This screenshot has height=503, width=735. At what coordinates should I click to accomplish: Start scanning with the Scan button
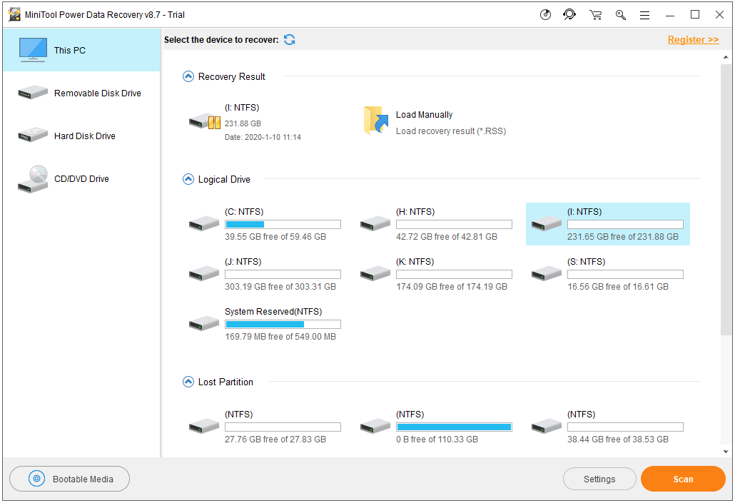point(682,479)
